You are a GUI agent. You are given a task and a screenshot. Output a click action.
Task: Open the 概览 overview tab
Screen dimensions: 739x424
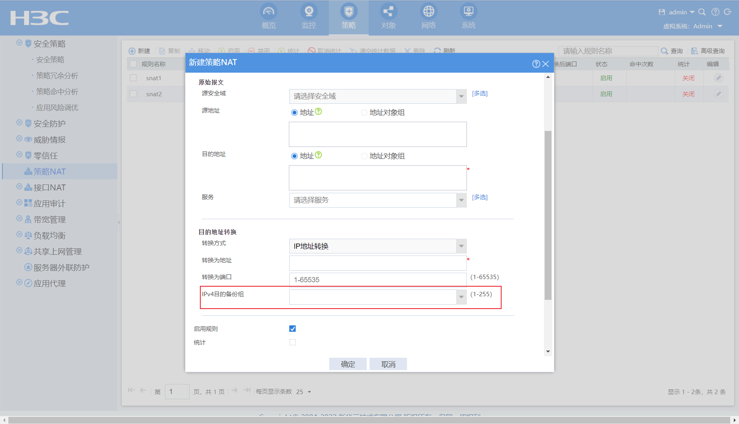(x=269, y=17)
